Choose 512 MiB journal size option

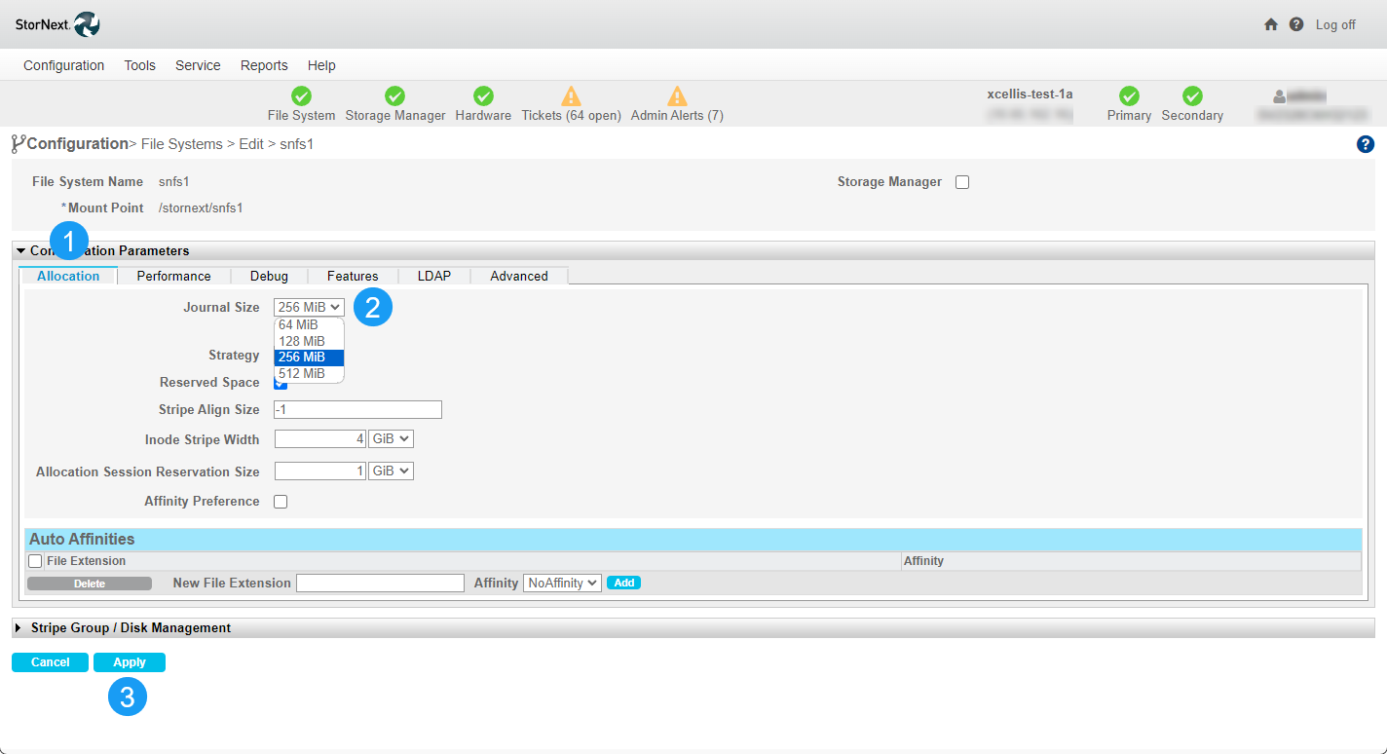(x=309, y=373)
